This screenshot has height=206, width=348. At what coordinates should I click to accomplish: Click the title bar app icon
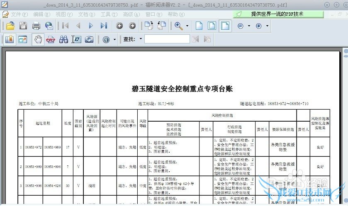pyautogui.click(x=5, y=5)
